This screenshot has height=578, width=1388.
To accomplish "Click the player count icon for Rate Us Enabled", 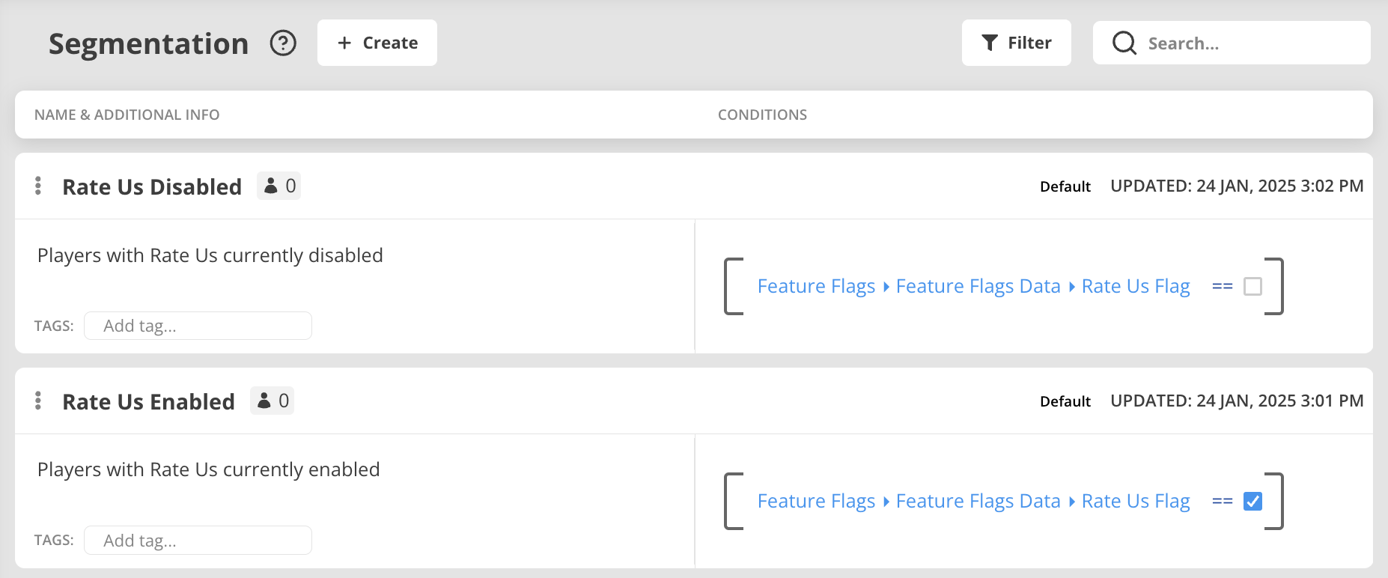I will click(x=264, y=401).
